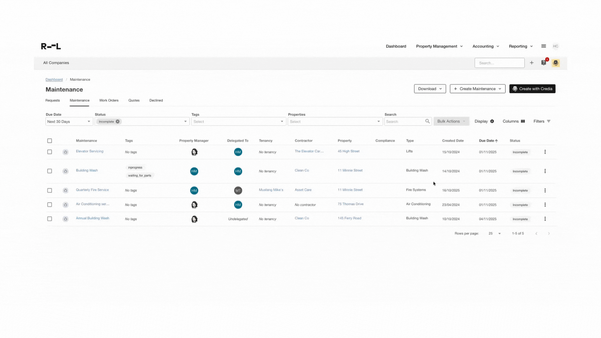Tick the Annual Building Wash row checkbox
This screenshot has width=601, height=338.
(49, 219)
